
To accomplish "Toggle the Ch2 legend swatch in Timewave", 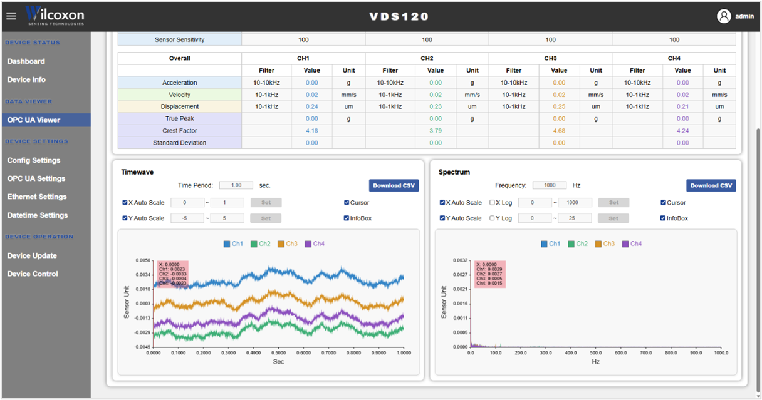I will pyautogui.click(x=254, y=244).
